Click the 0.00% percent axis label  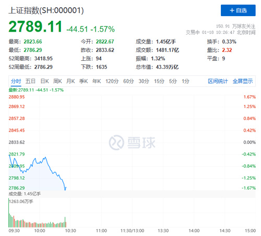(x=250, y=142)
